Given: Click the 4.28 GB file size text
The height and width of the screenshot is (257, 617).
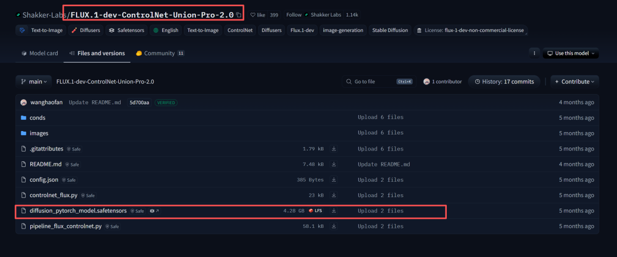Looking at the screenshot, I should tap(294, 211).
